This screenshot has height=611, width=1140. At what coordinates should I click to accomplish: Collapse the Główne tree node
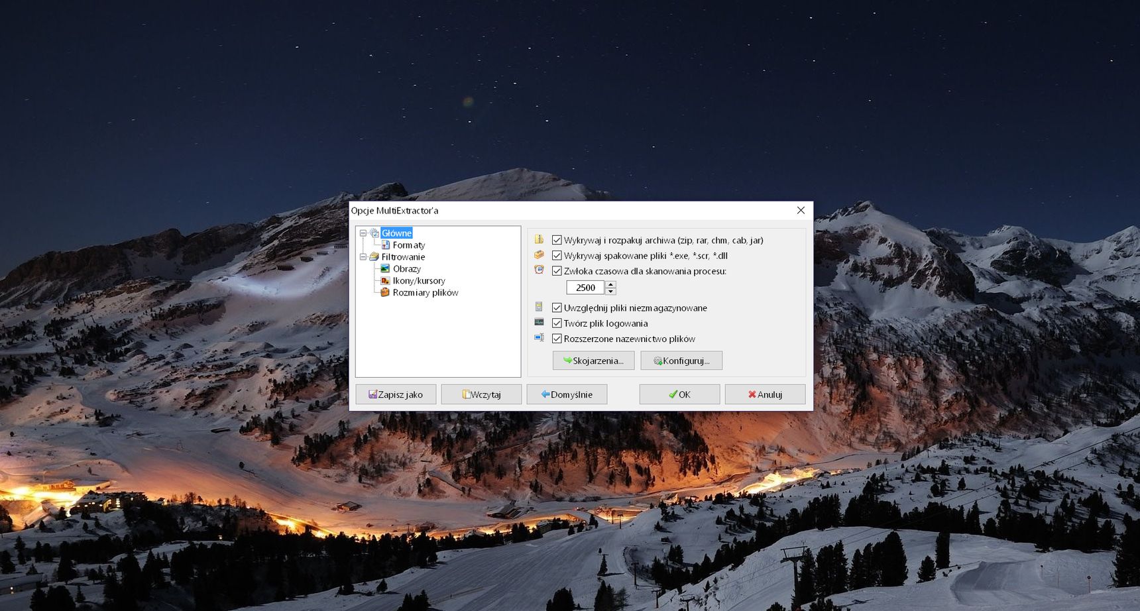point(363,233)
